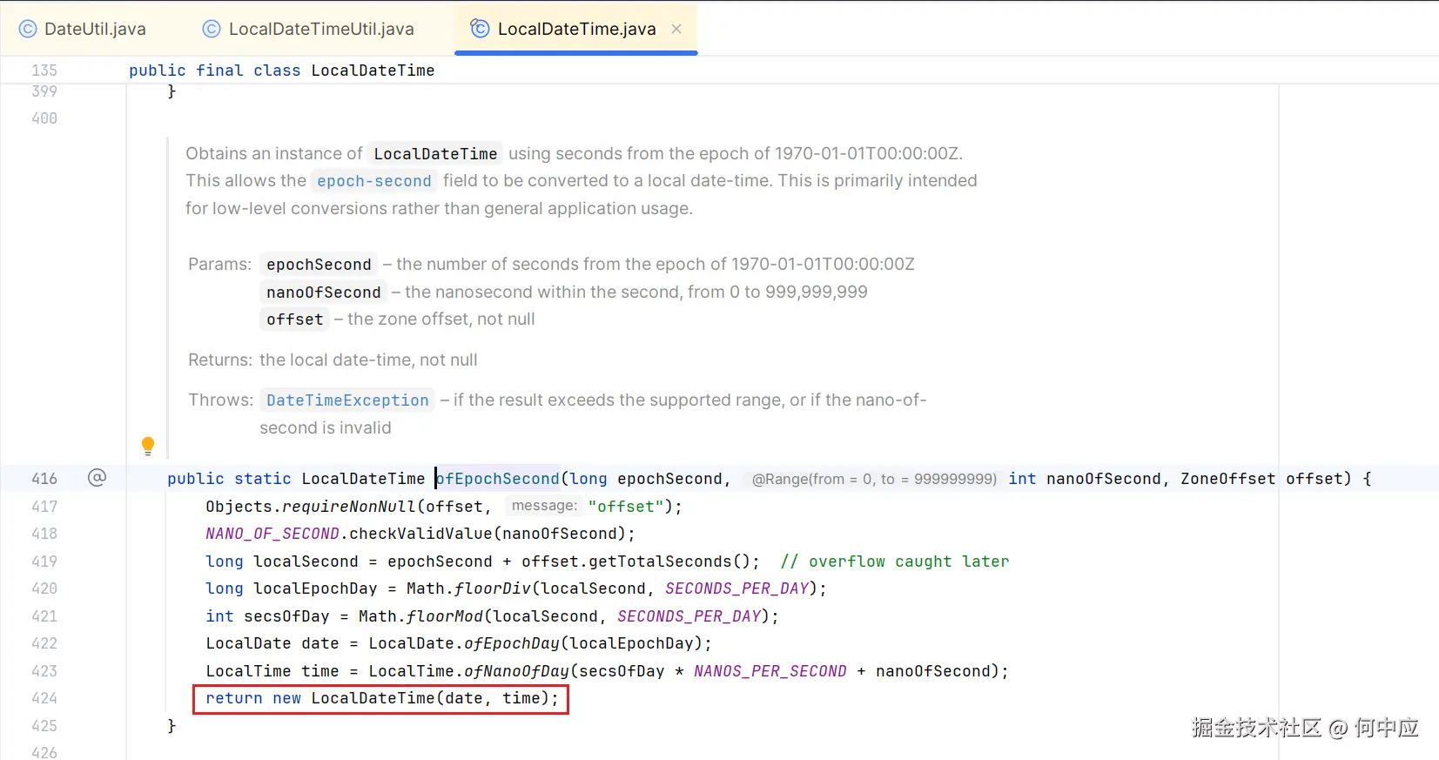Click the @Range inlay hint annotation
Viewport: 1439px width, 760px height.
point(874,479)
